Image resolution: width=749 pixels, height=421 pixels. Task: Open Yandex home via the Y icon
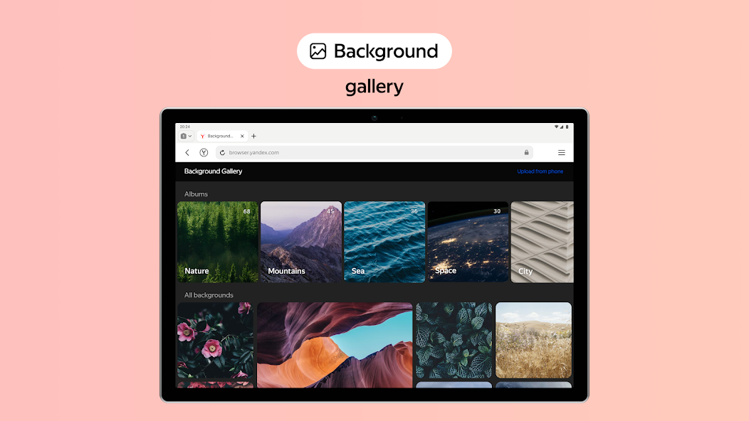pos(204,152)
